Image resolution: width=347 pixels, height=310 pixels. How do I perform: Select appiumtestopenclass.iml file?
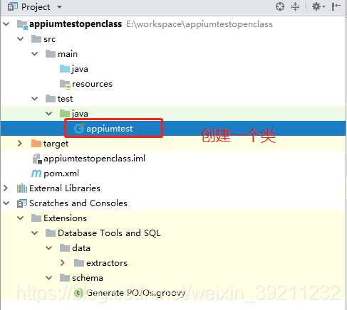[94, 159]
